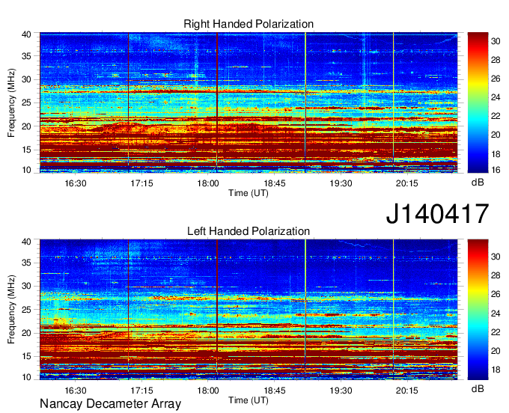Click the 18:00 time tick of the left-handed plot
This screenshot has height=413, width=509.
(x=208, y=391)
